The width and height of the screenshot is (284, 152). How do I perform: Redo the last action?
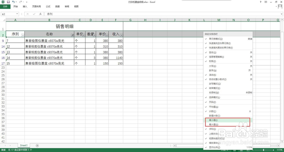20,2
